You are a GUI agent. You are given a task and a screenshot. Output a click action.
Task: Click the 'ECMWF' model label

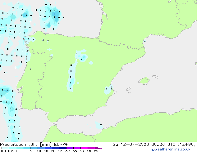click(61, 145)
